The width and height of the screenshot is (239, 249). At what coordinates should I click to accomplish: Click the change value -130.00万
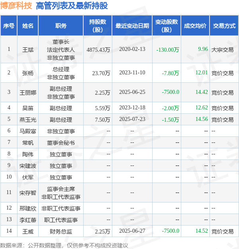point(168,50)
